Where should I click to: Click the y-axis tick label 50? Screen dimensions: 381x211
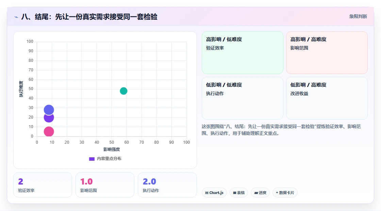[31, 89]
